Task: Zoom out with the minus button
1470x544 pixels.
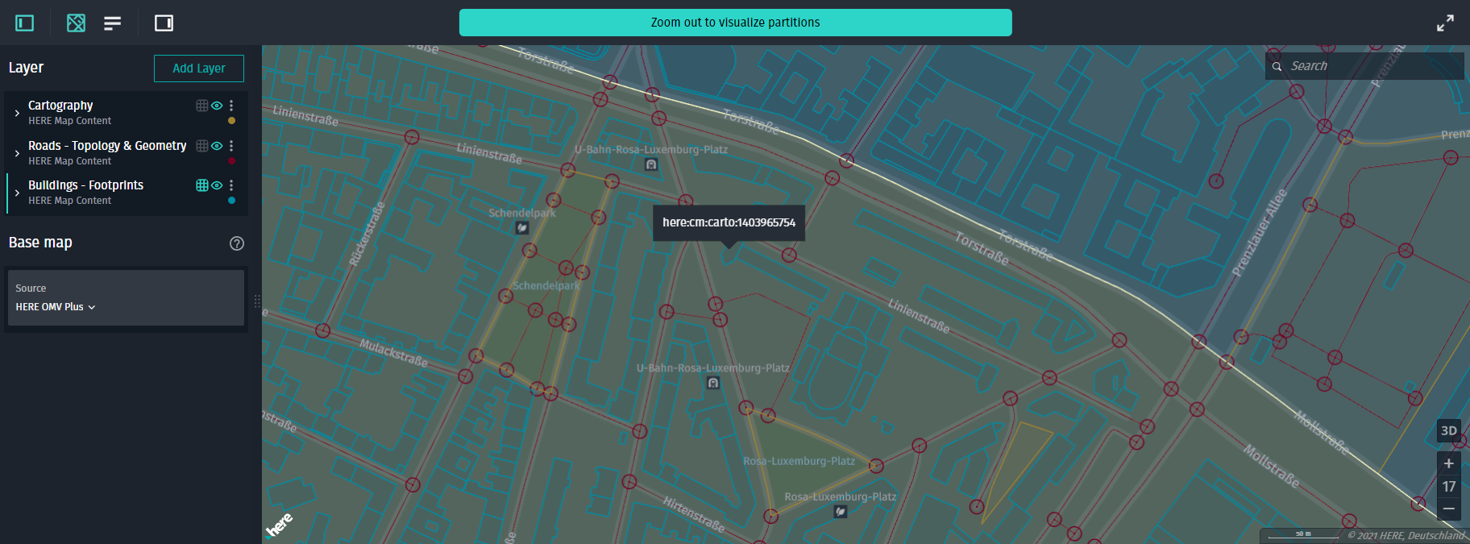Action: tap(1448, 509)
